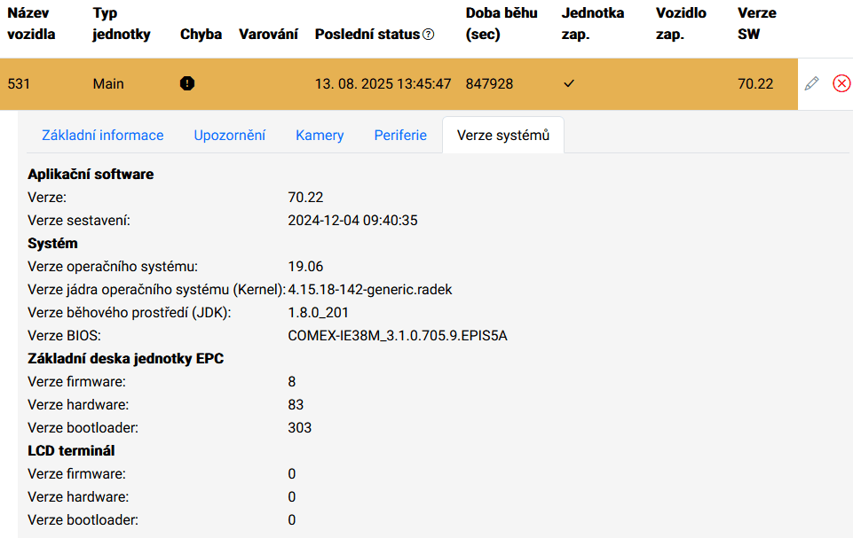The height and width of the screenshot is (538, 853).
Task: Click the Jednotka zap. column header
Action: click(593, 24)
